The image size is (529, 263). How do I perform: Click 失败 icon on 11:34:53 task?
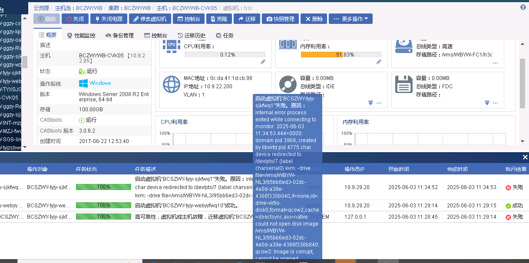508,187
